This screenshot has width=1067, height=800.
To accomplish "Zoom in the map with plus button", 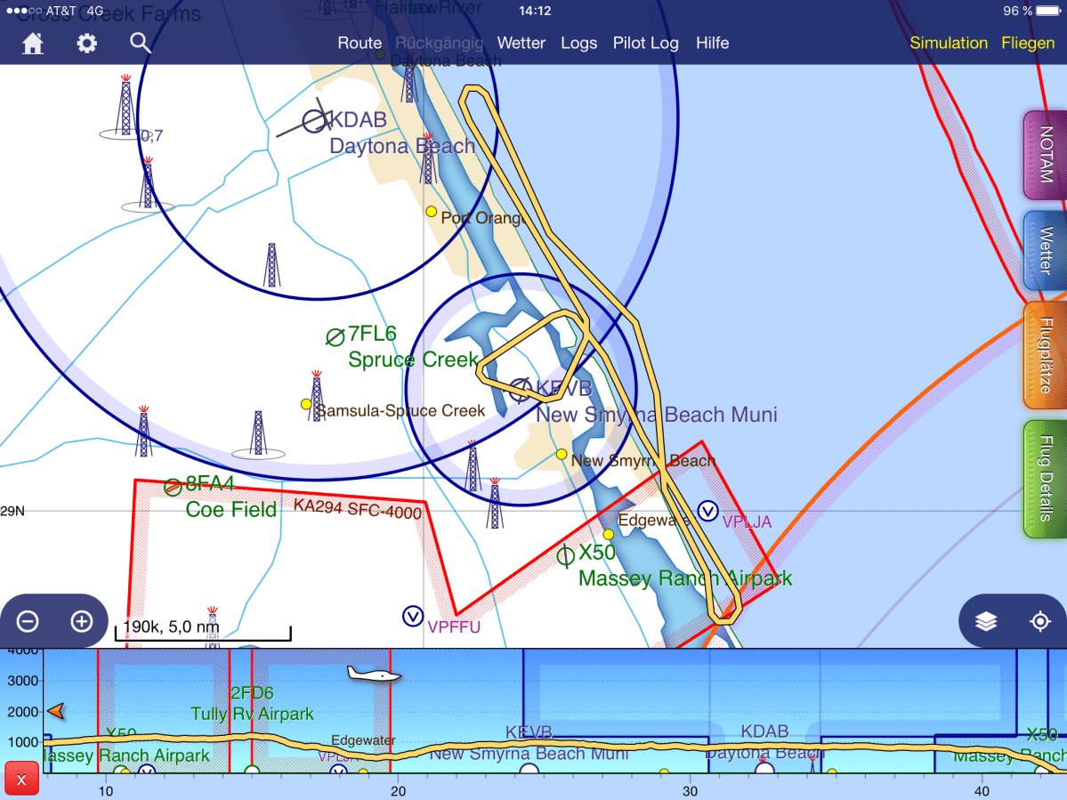I will pyautogui.click(x=82, y=621).
